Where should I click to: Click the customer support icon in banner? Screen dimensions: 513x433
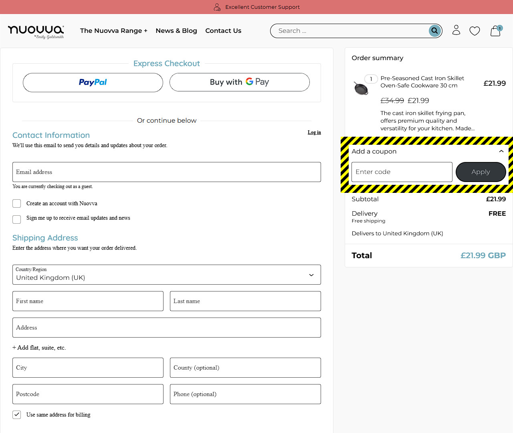tap(217, 7)
